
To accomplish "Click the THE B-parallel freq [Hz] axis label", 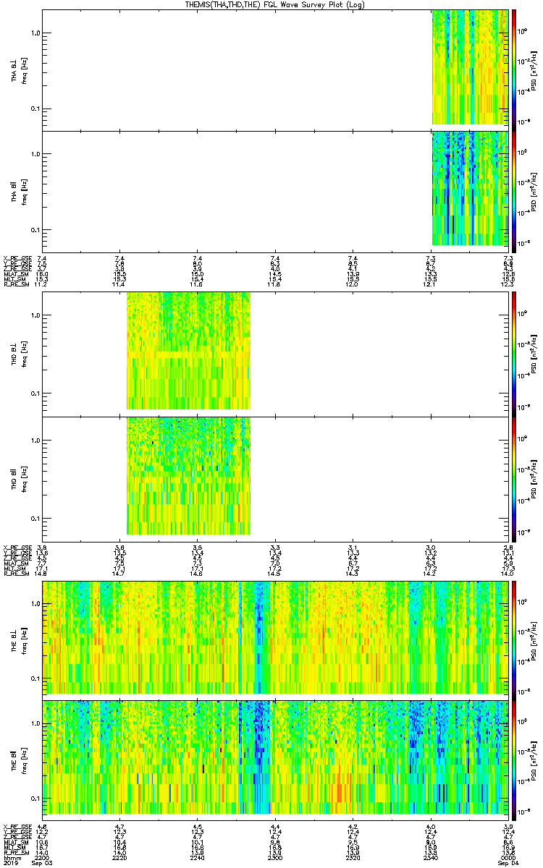I will point(26,760).
